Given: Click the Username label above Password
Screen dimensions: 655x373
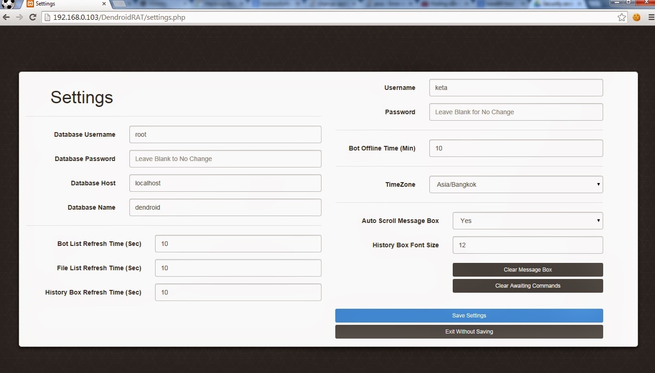Looking at the screenshot, I should coord(400,88).
